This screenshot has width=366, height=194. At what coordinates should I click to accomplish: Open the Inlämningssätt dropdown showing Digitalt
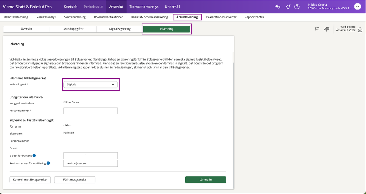coord(91,84)
